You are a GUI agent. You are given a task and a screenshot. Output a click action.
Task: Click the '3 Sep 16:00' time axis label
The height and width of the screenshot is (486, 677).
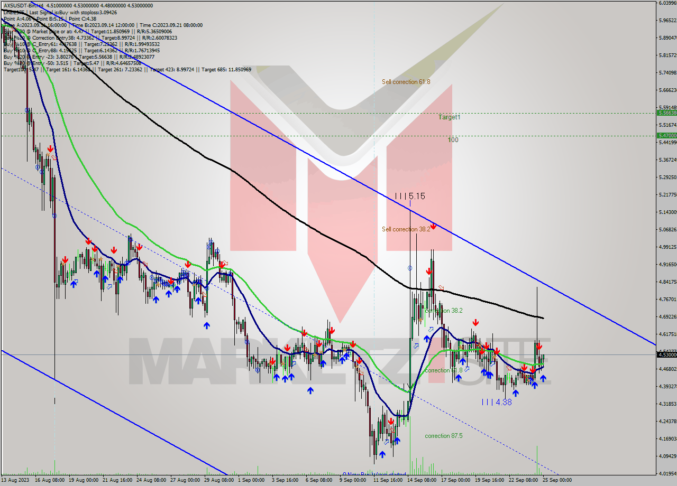pyautogui.click(x=285, y=480)
